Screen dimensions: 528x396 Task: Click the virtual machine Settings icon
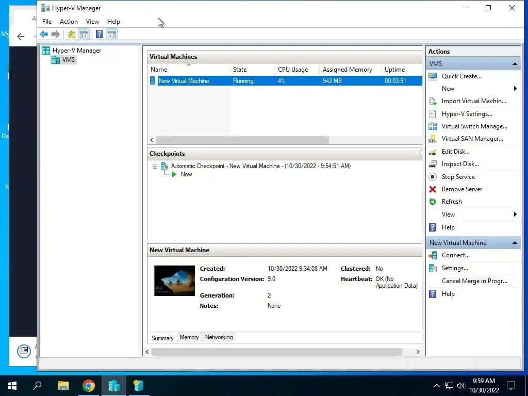(433, 268)
